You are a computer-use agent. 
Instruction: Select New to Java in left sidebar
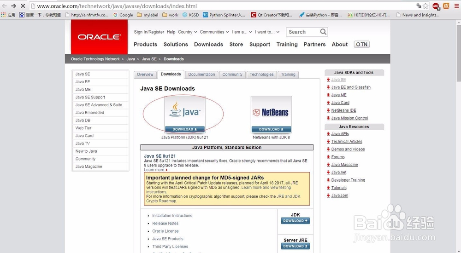(x=100, y=151)
